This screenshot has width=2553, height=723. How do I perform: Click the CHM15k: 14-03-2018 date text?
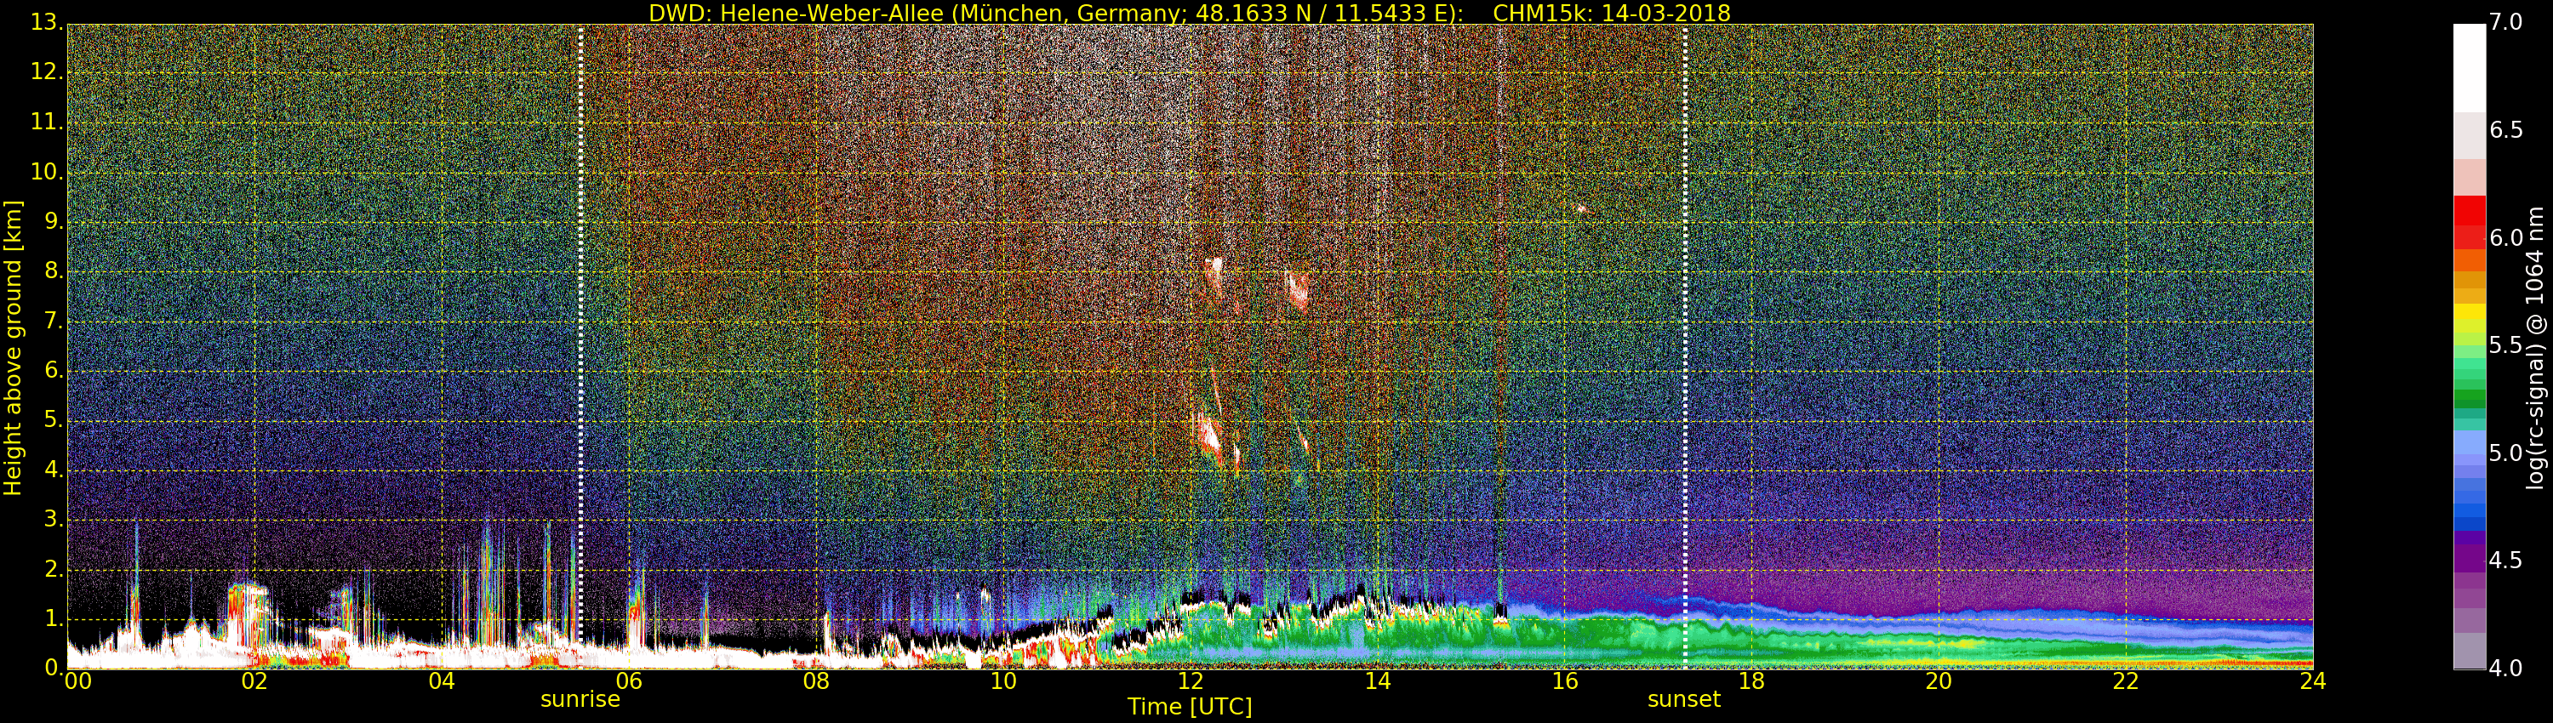1612,13
